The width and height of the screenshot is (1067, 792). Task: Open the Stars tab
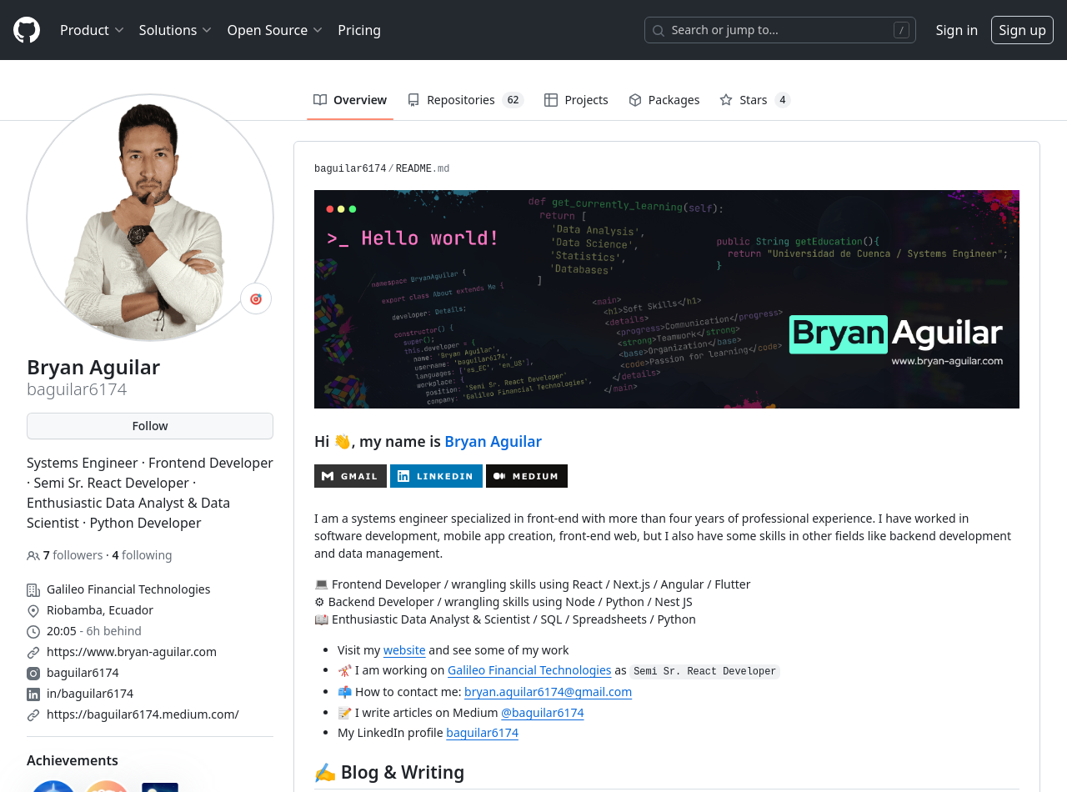(x=755, y=100)
